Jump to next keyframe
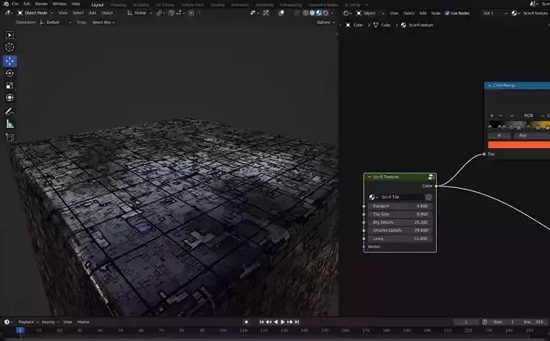This screenshot has height=341, width=550. point(290,321)
